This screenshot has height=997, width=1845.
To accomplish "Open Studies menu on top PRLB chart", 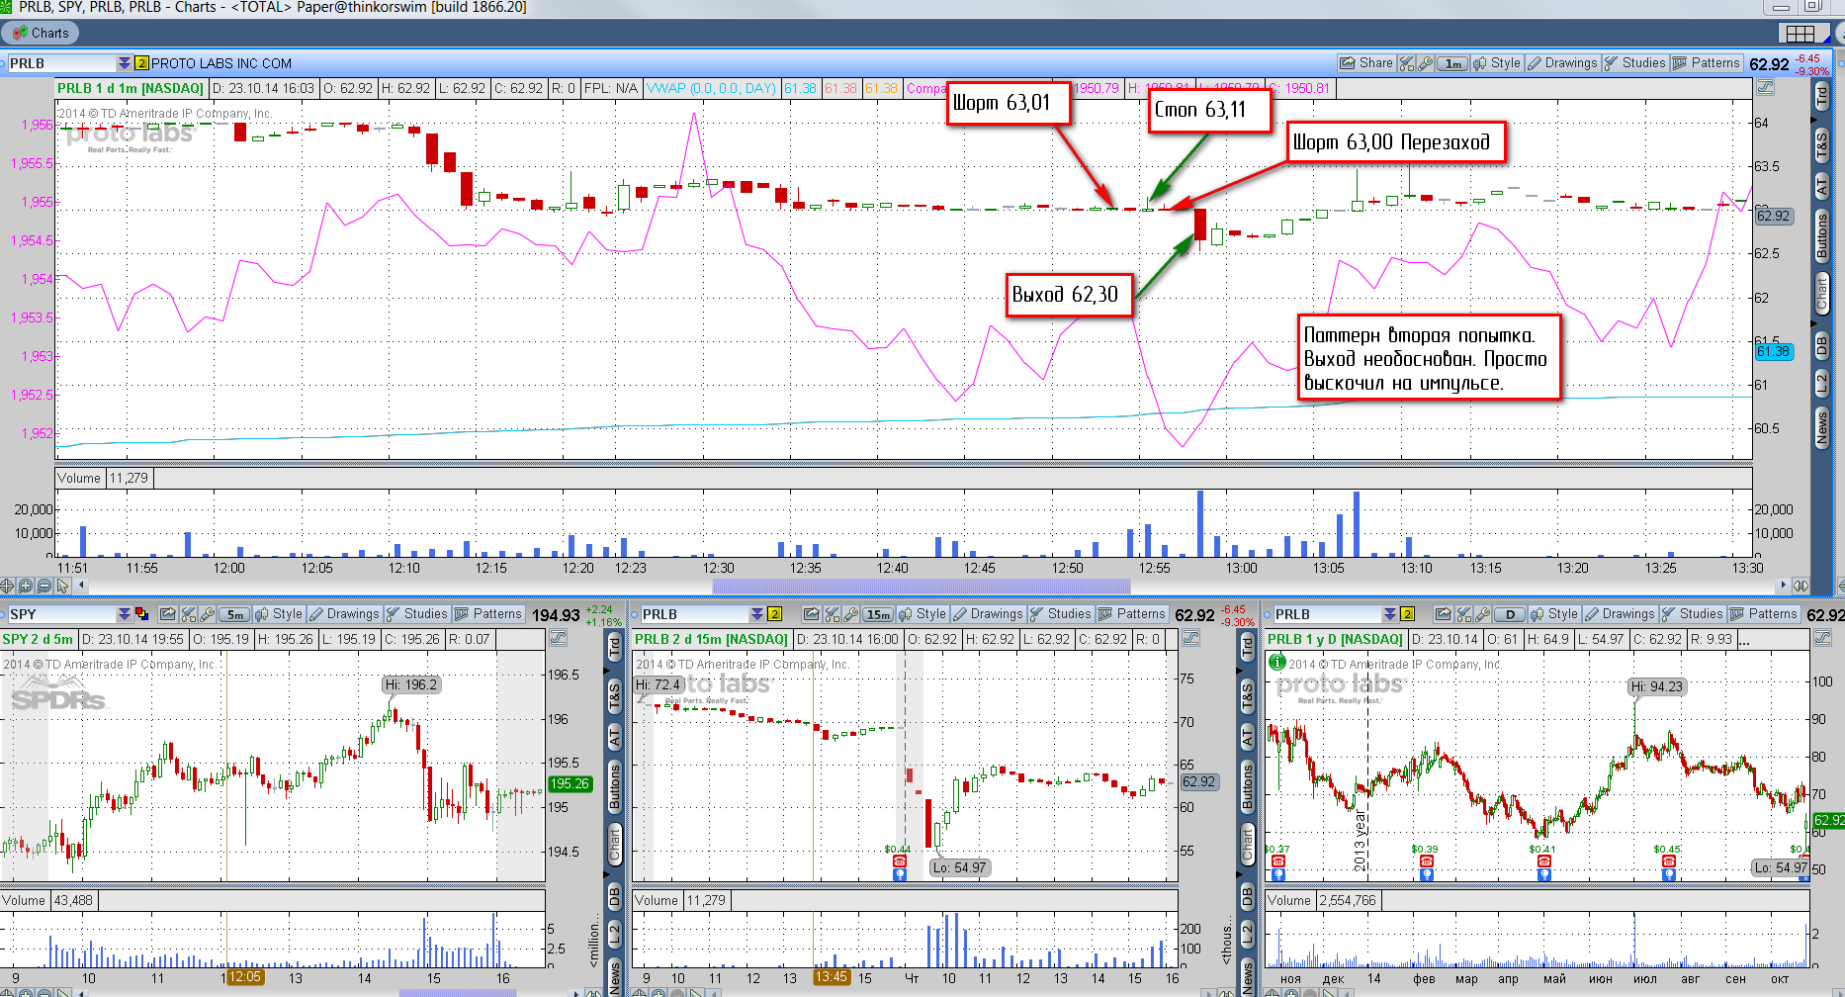I will click(1634, 63).
